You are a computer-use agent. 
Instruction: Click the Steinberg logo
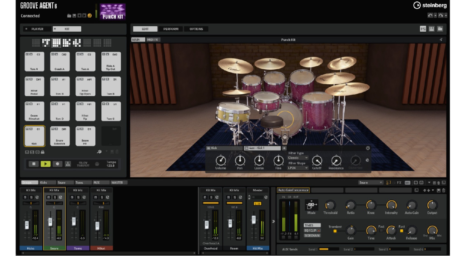click(430, 5)
